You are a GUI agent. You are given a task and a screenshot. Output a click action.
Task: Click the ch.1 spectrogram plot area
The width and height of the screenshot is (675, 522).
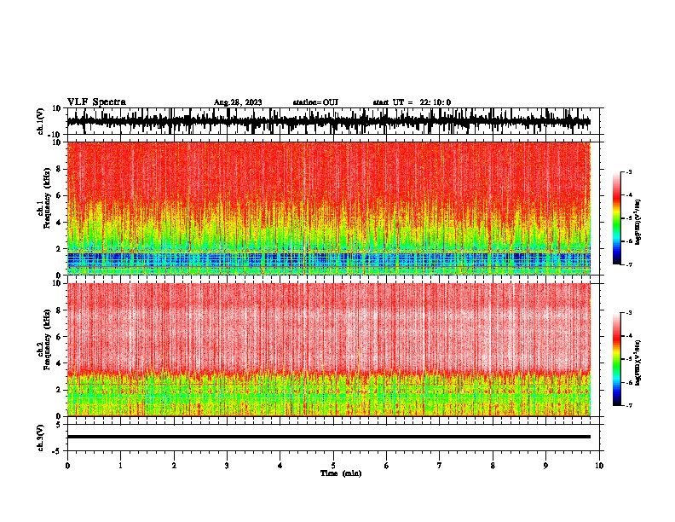(x=329, y=208)
